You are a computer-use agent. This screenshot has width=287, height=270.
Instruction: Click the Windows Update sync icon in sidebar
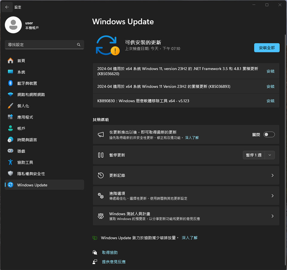tap(10, 185)
